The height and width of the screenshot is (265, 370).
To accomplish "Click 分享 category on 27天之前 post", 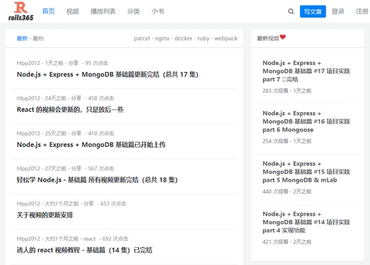I will point(76,169).
